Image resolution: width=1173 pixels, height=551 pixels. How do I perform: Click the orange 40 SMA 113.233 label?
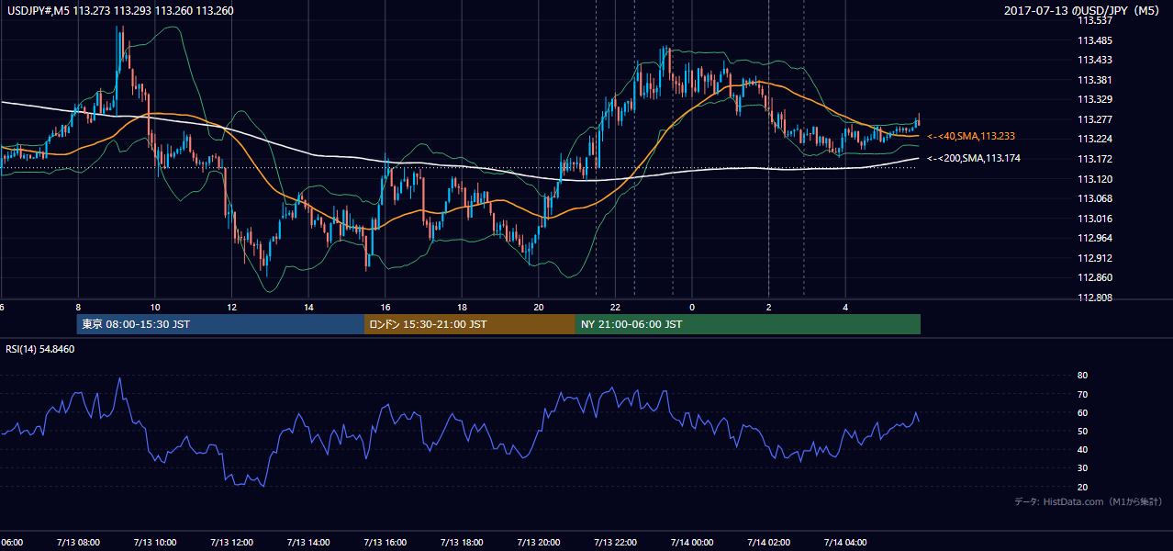(x=971, y=136)
